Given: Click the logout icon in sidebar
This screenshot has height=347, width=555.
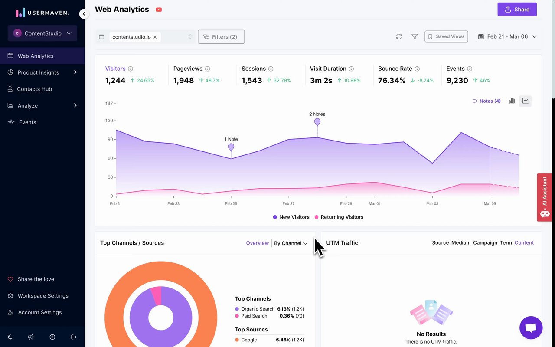Looking at the screenshot, I should tap(74, 337).
